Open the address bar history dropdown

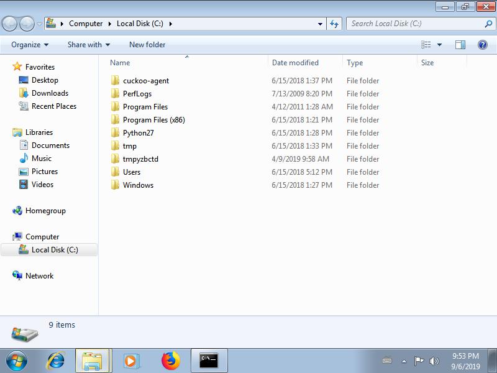(x=320, y=24)
